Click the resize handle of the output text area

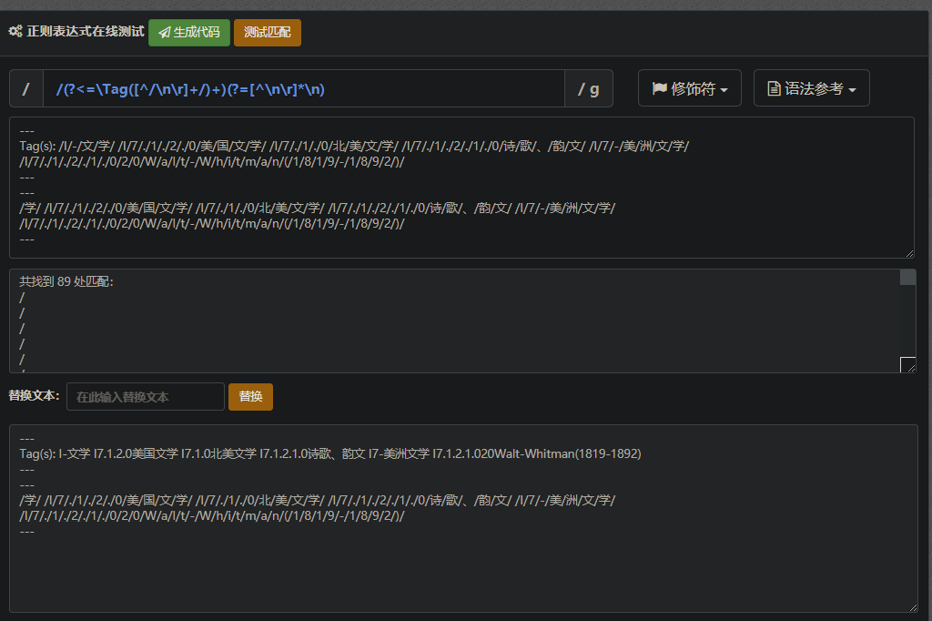[912, 606]
